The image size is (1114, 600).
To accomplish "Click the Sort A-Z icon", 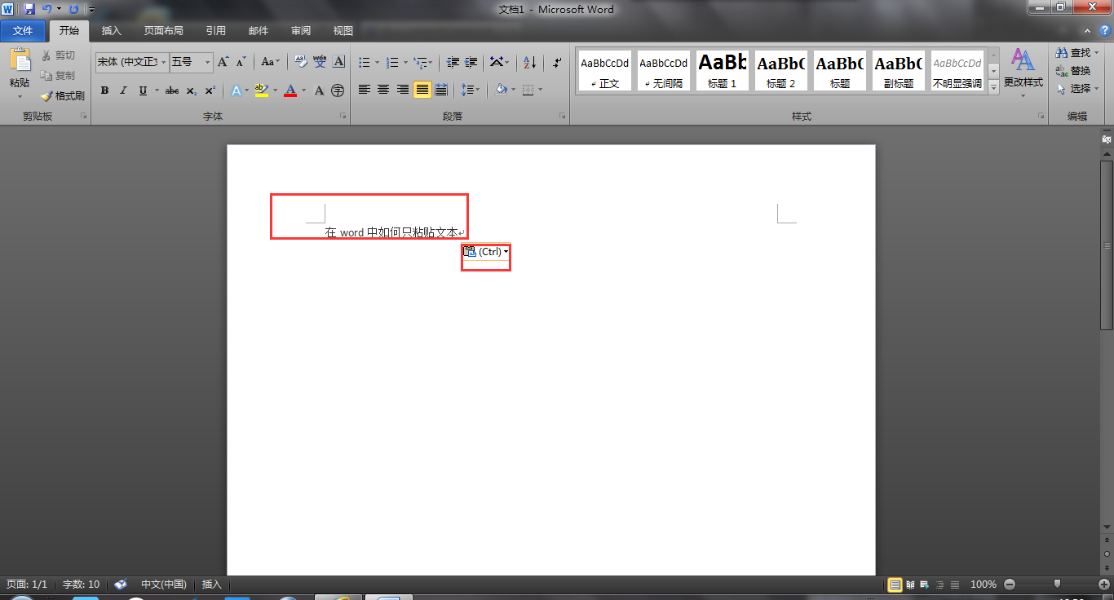I will coord(529,62).
